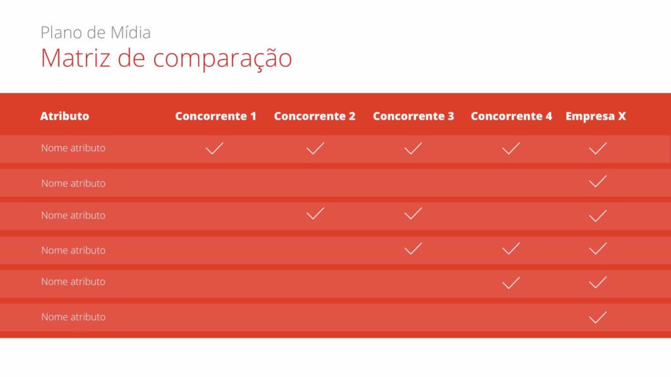Click Concorrente 1 checkmark in first row
Viewport: 671px width, 377px height.
tap(214, 149)
